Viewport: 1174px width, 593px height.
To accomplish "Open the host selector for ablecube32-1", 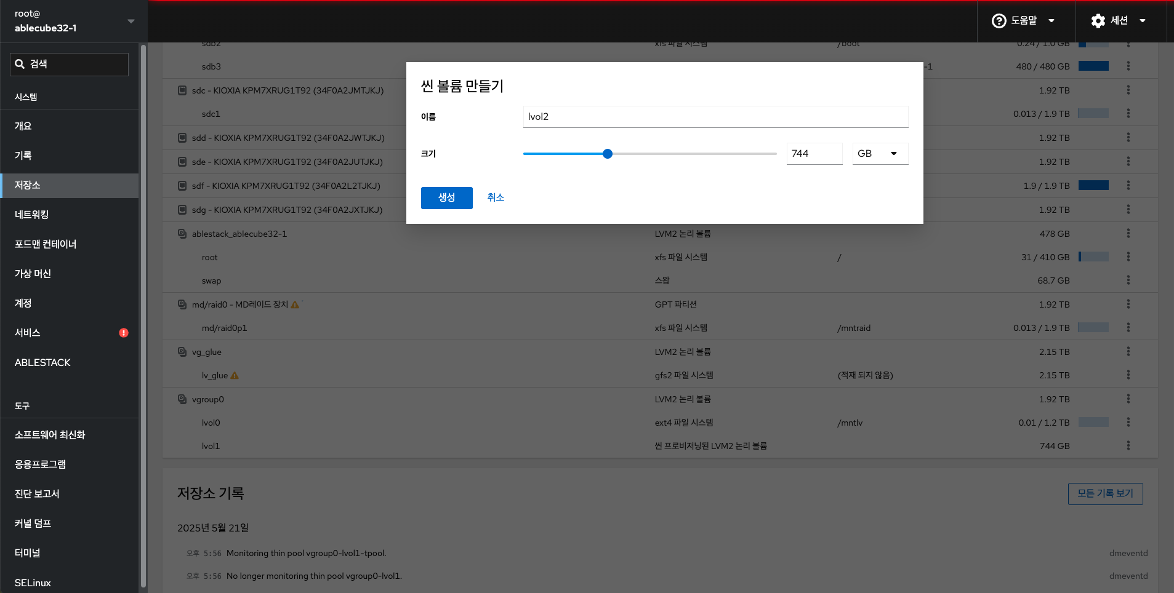I will click(74, 21).
